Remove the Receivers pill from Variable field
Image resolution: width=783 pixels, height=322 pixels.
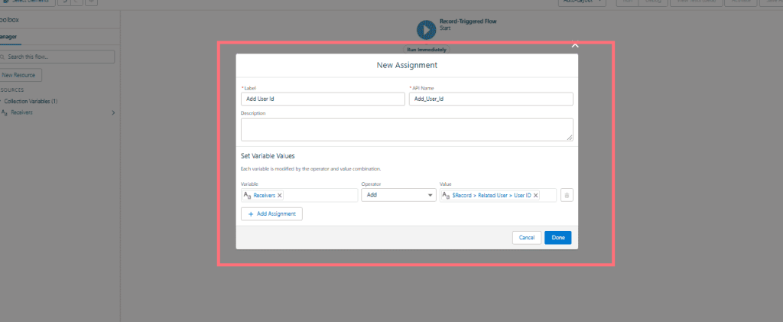point(280,195)
